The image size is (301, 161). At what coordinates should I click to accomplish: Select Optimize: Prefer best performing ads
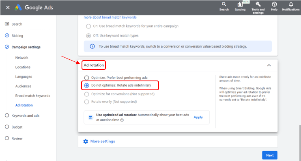(x=86, y=78)
